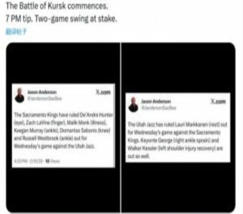Click the Russell Westbrook (ankle) line in the left card
Viewport: 243px width, 214px height.
click(x=51, y=138)
